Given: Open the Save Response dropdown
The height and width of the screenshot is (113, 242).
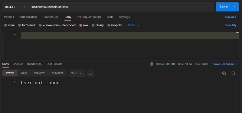Looking at the screenshot, I should (225, 64).
